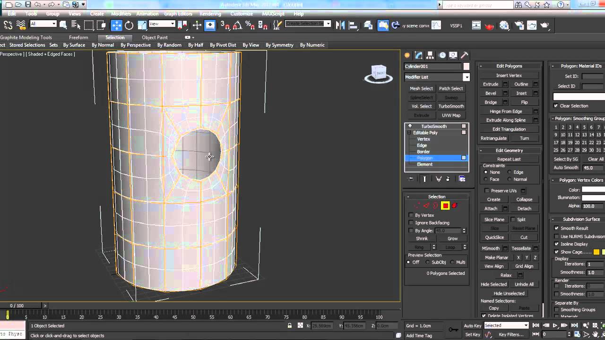This screenshot has width=605, height=340.
Task: Open the selection filter All dropdown
Action: tap(43, 24)
